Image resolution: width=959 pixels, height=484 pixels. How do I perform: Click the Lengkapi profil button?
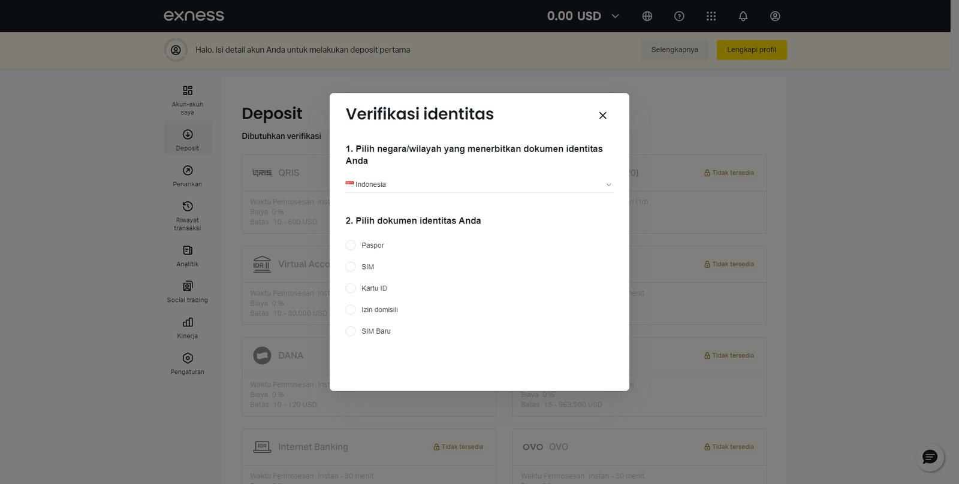(751, 50)
